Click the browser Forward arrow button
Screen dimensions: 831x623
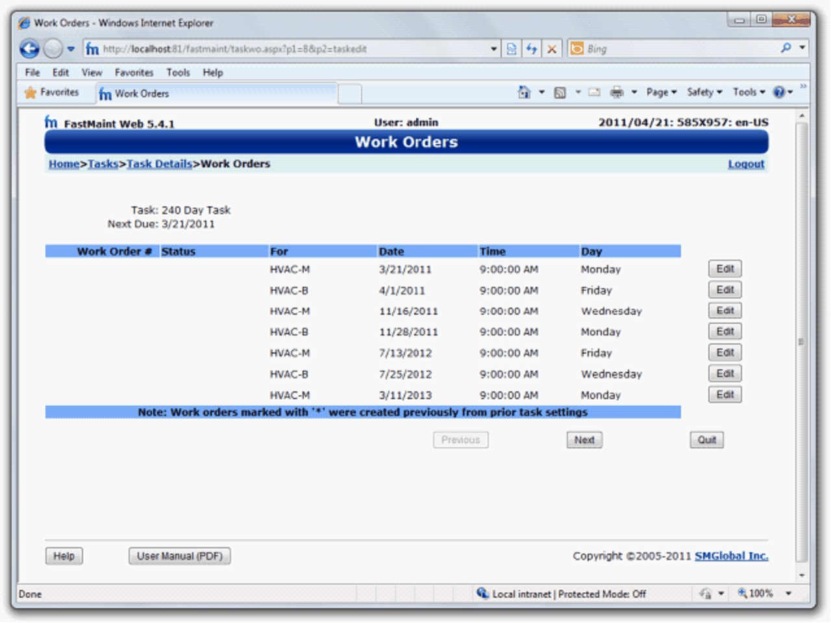click(x=53, y=49)
